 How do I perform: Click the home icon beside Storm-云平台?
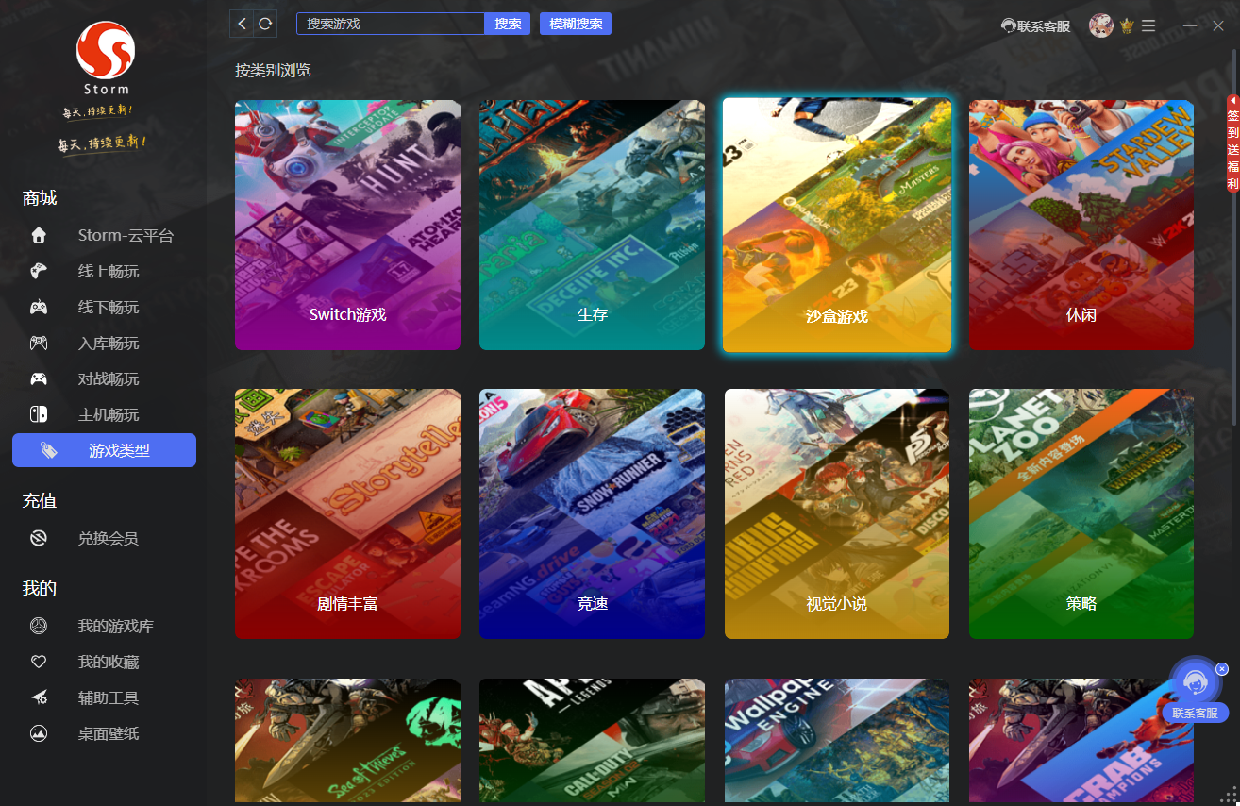(x=39, y=236)
